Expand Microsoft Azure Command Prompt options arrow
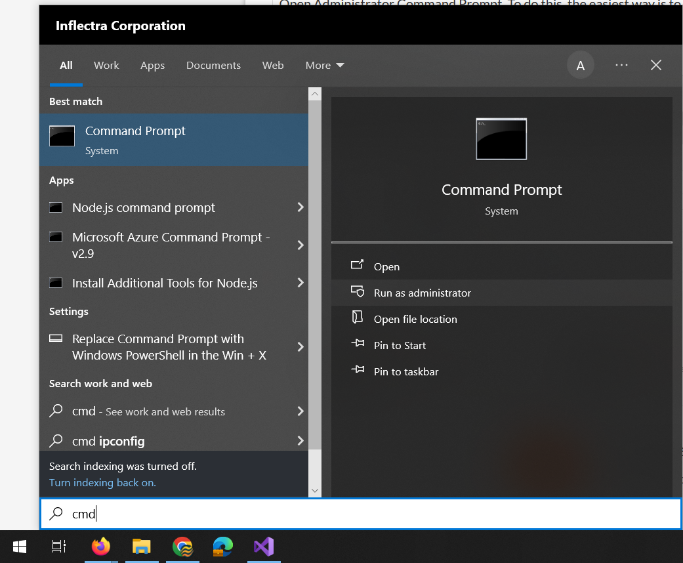 pyautogui.click(x=300, y=245)
